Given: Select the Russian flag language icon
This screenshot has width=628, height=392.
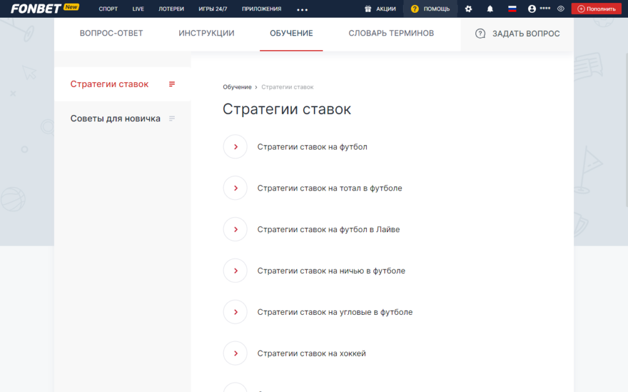Looking at the screenshot, I should (512, 9).
